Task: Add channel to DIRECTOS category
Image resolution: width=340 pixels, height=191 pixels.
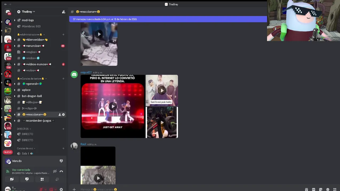Action: point(63,129)
